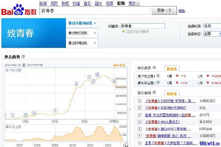Click the main search box containing 致青春
The image size is (221, 147).
pos(95,11)
